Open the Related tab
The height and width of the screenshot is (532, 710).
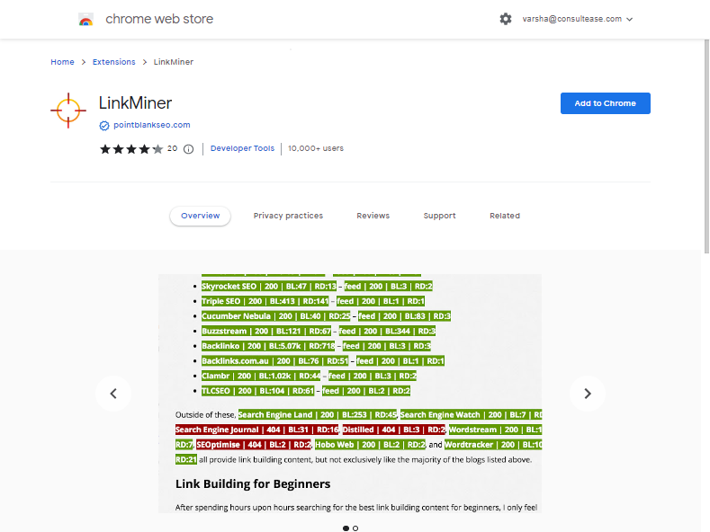point(505,216)
